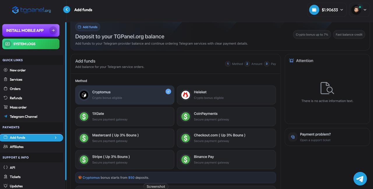
Task: Select Add funds in the sidebar
Action: [31, 138]
